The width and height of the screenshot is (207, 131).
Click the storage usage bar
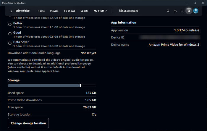pyautogui.click(x=52, y=86)
